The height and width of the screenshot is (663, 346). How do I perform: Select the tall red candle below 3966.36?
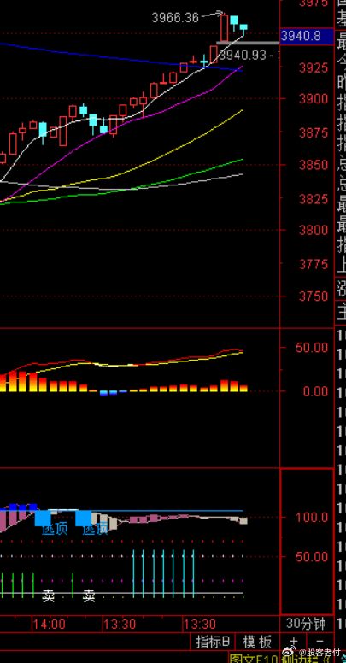click(x=224, y=28)
